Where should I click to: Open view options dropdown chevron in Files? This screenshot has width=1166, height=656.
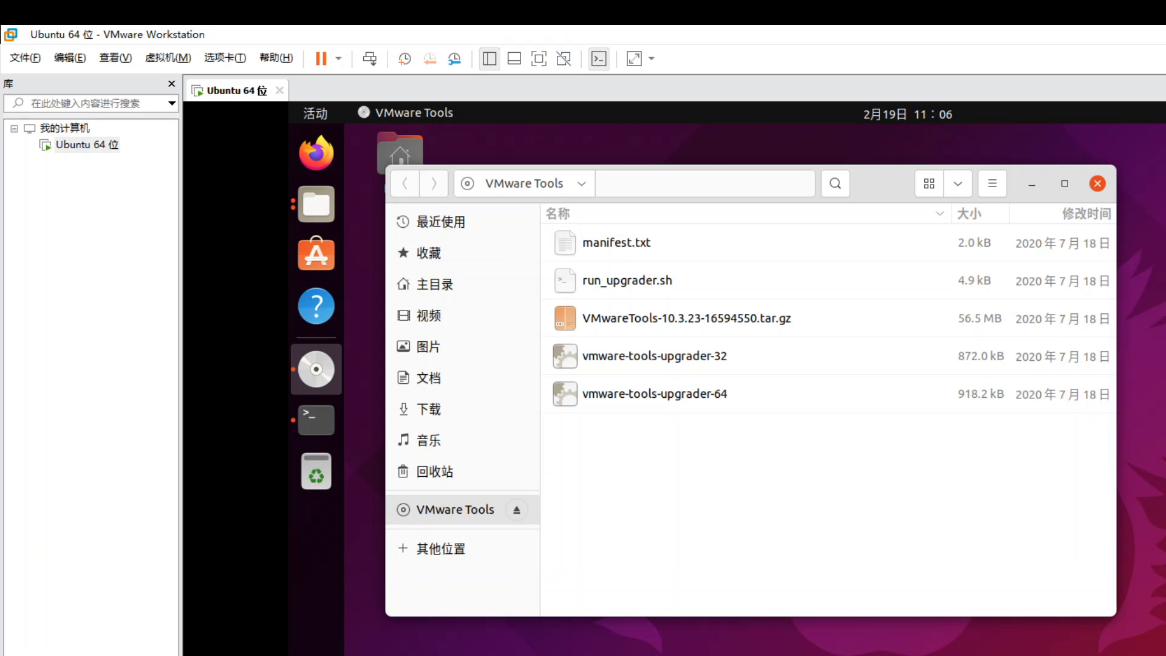[958, 183]
